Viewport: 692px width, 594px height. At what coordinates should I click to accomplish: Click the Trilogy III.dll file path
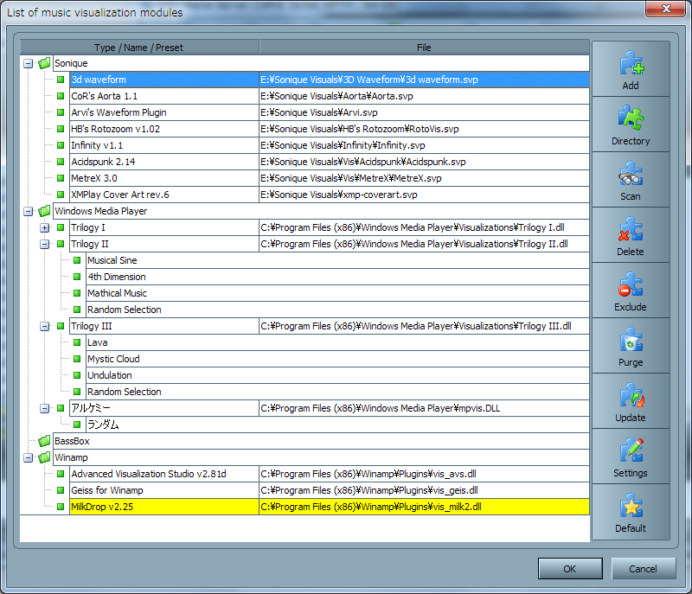click(x=416, y=326)
